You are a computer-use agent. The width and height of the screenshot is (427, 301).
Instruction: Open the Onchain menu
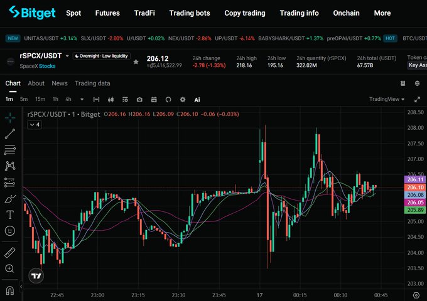pyautogui.click(x=346, y=13)
